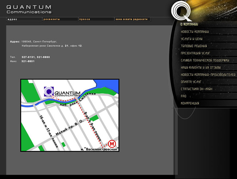Click '16-ая и 17-ая линии' label

pyautogui.click(x=48, y=131)
